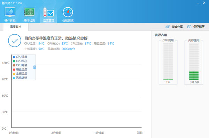The width and height of the screenshot is (209, 138).
Task: Click the CPU核心 value 35℃
Action: click(x=65, y=43)
